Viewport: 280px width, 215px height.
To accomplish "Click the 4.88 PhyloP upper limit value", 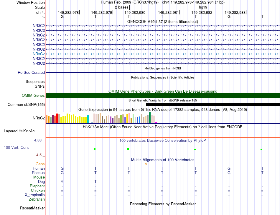I will tap(38, 140).
